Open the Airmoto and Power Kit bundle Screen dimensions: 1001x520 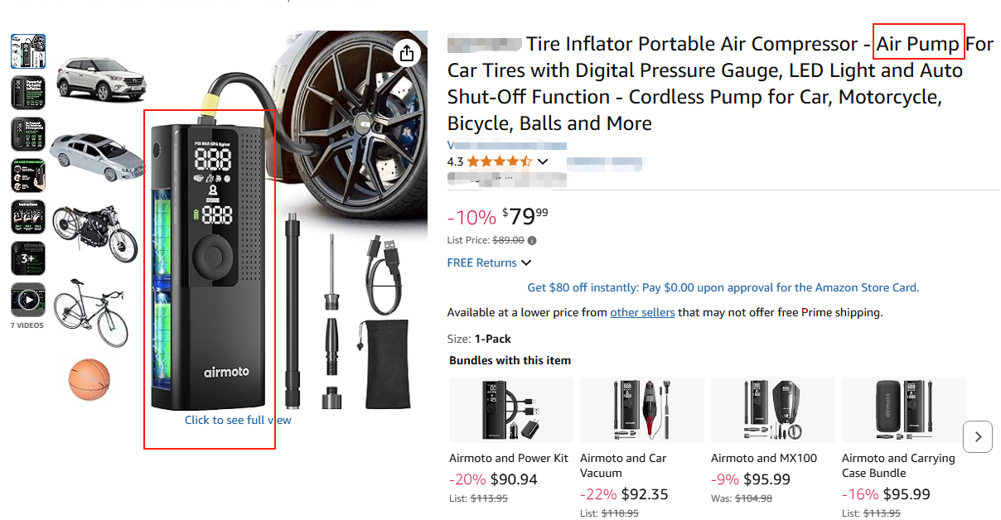point(509,458)
